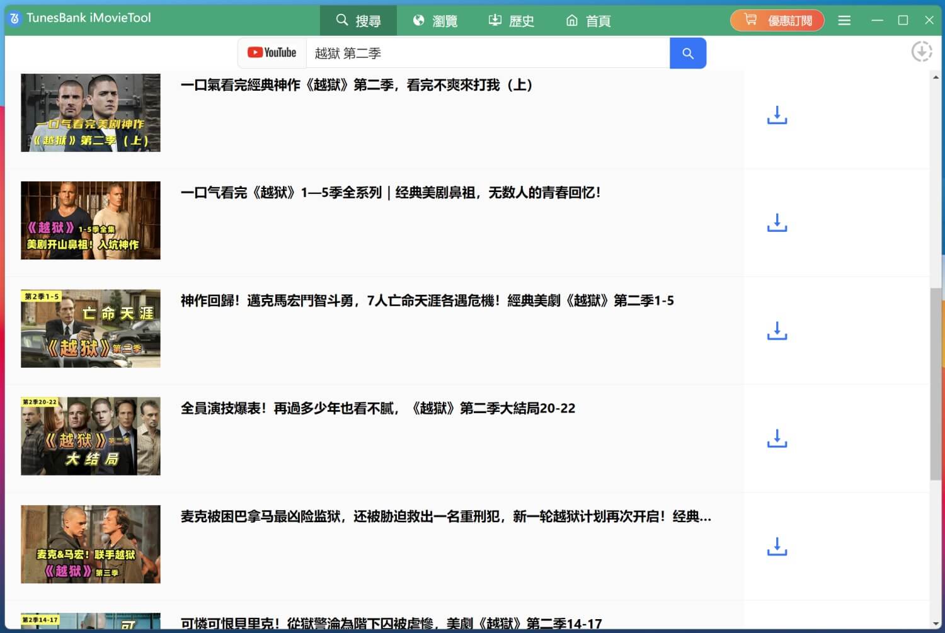Download the 麦克被困巴拿马最凶险监狱 video
This screenshot has height=633, width=945.
[x=777, y=547]
